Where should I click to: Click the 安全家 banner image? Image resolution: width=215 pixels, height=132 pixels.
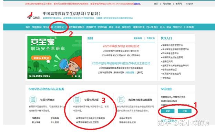[x=54, y=57]
